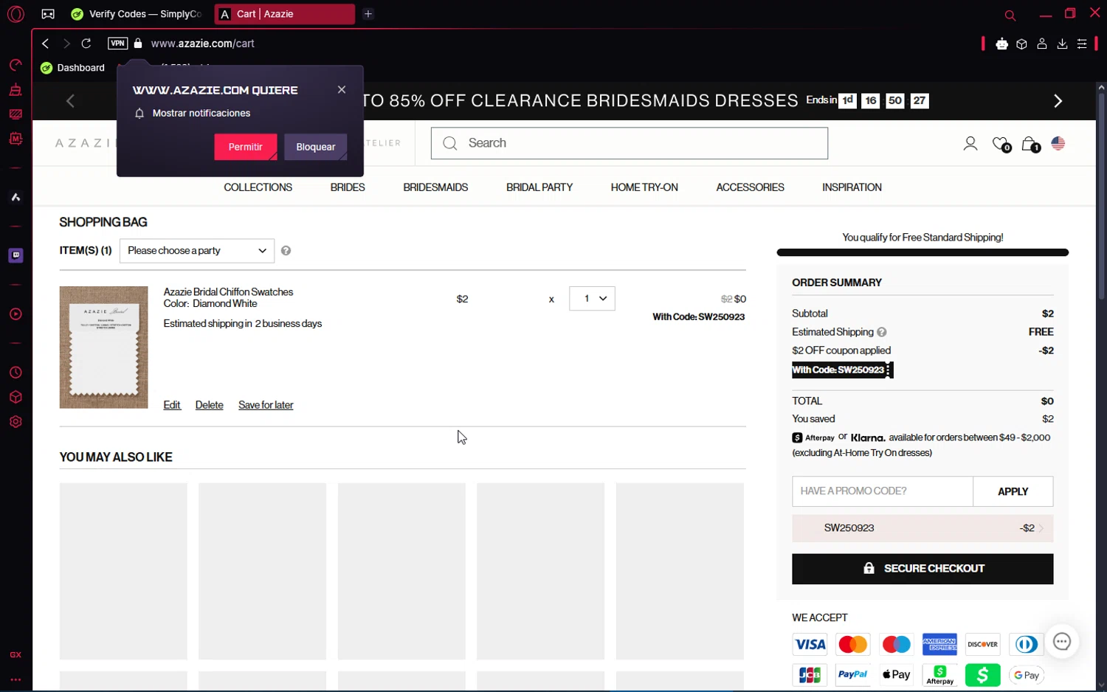Open the BRIDES menu

[348, 187]
